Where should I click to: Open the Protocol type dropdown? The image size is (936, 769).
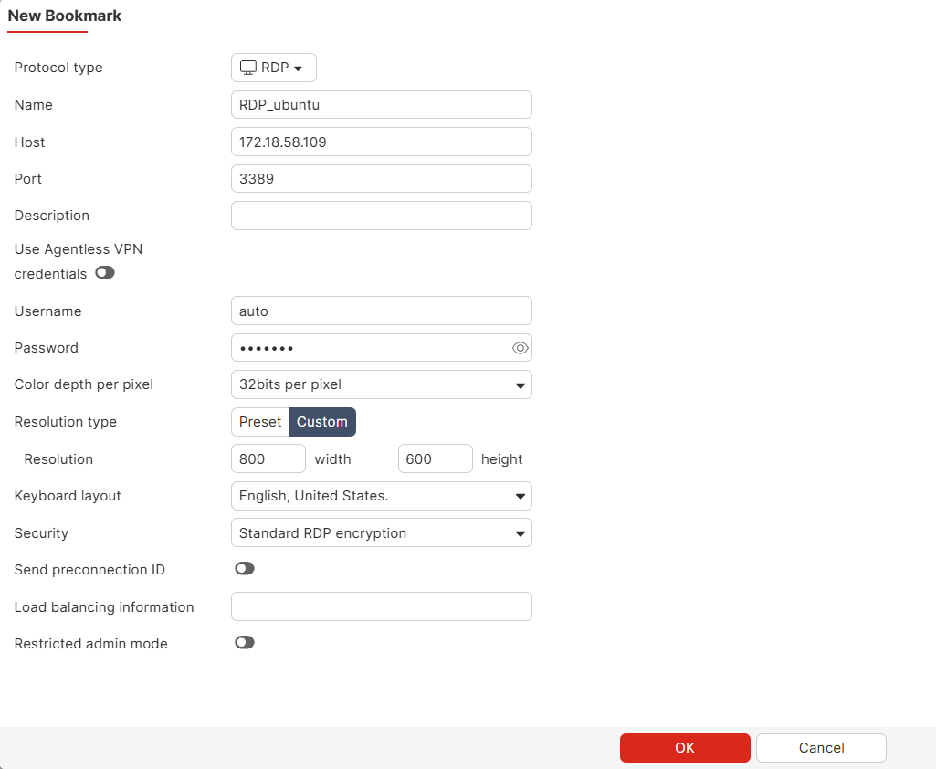pyautogui.click(x=274, y=67)
